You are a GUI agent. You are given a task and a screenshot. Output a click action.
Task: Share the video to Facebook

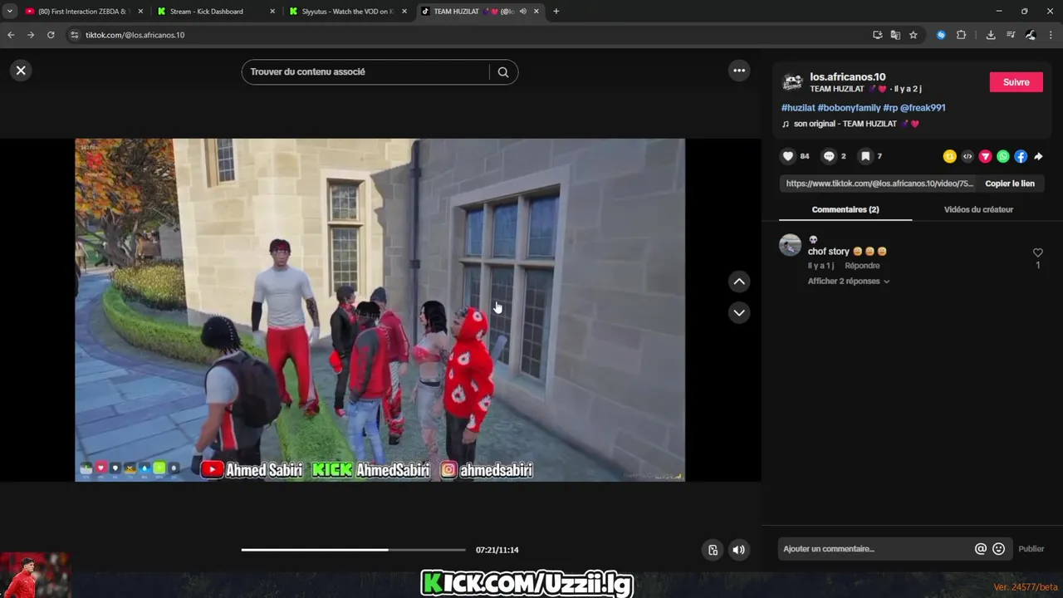coord(1021,156)
